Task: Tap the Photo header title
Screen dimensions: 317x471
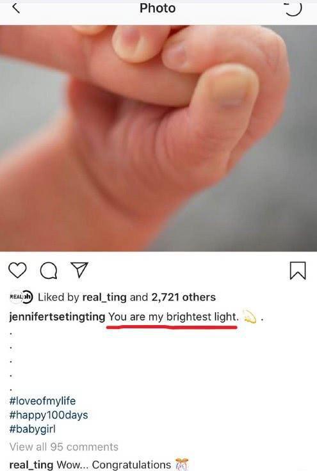Action: 158,8
